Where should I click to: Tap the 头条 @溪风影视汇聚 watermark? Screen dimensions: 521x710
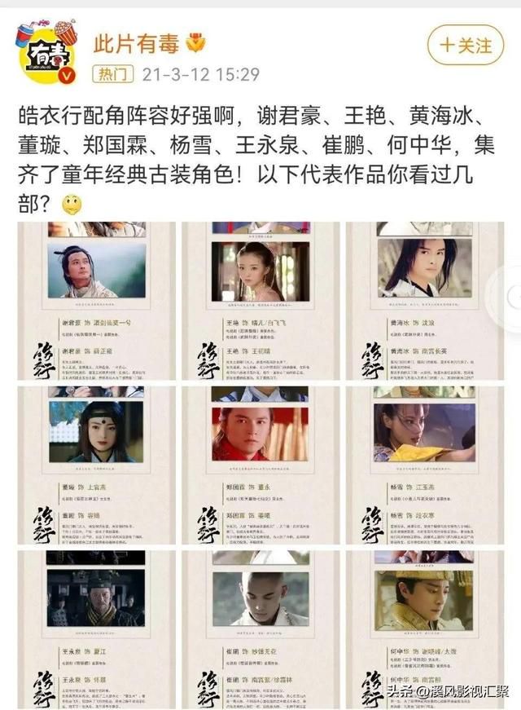pyautogui.click(x=448, y=691)
